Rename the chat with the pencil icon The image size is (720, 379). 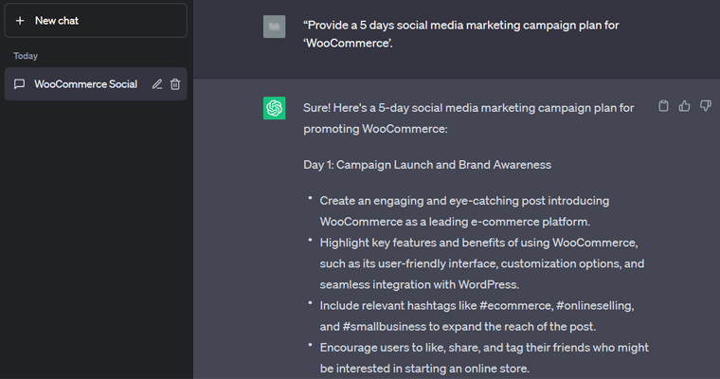pos(157,84)
